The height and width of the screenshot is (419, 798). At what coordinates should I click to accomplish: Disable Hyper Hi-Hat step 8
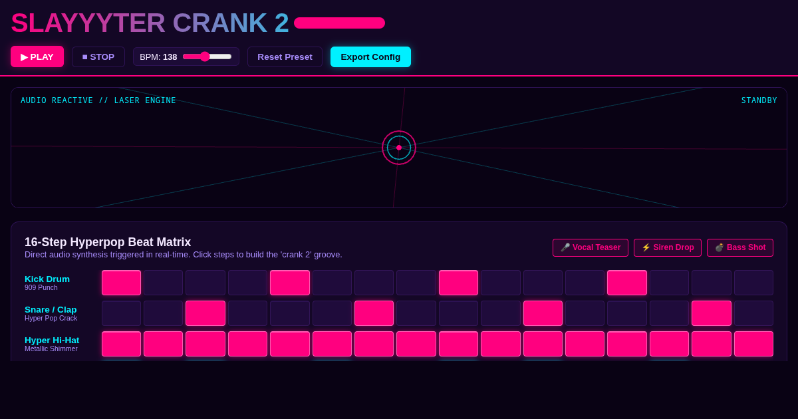pyautogui.click(x=416, y=344)
